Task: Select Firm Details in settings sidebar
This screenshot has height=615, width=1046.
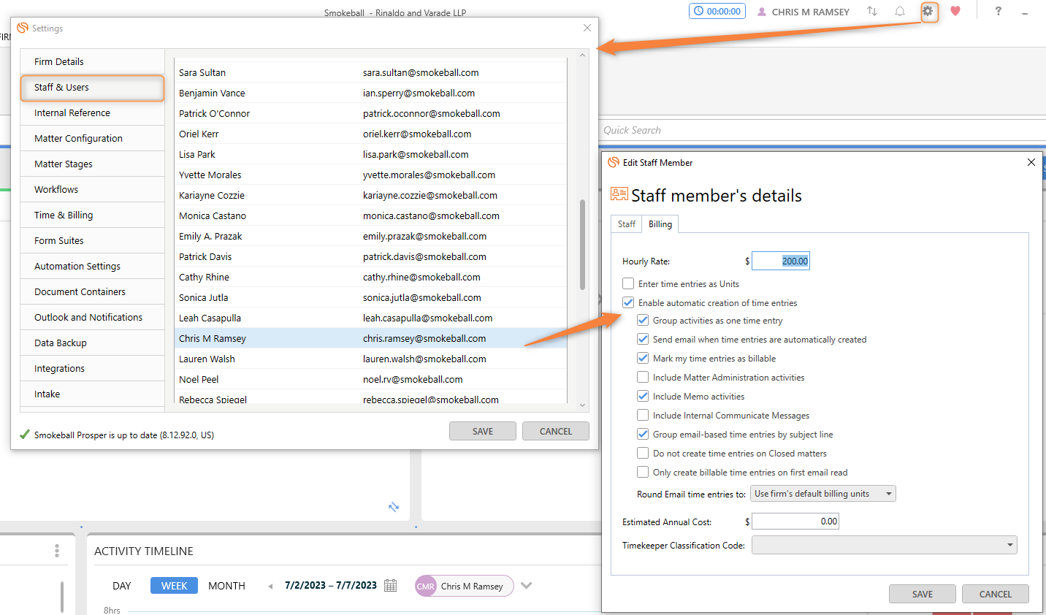Action: coord(92,61)
